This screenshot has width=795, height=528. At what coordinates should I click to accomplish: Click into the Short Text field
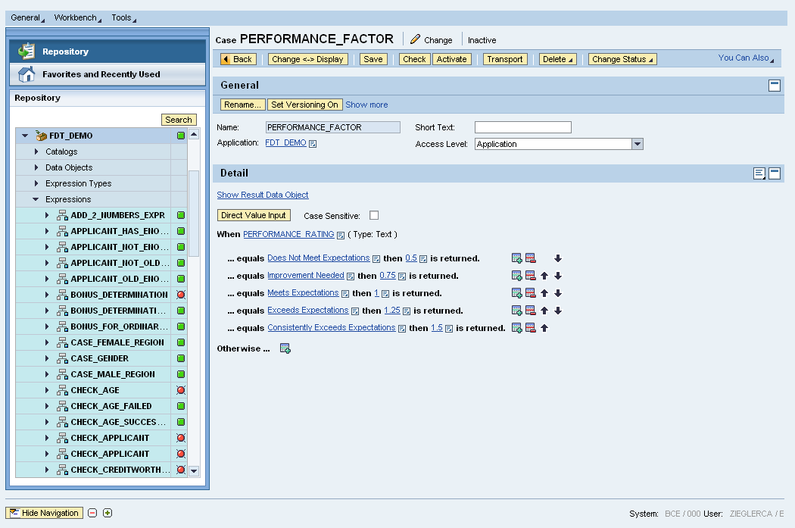[x=522, y=127]
